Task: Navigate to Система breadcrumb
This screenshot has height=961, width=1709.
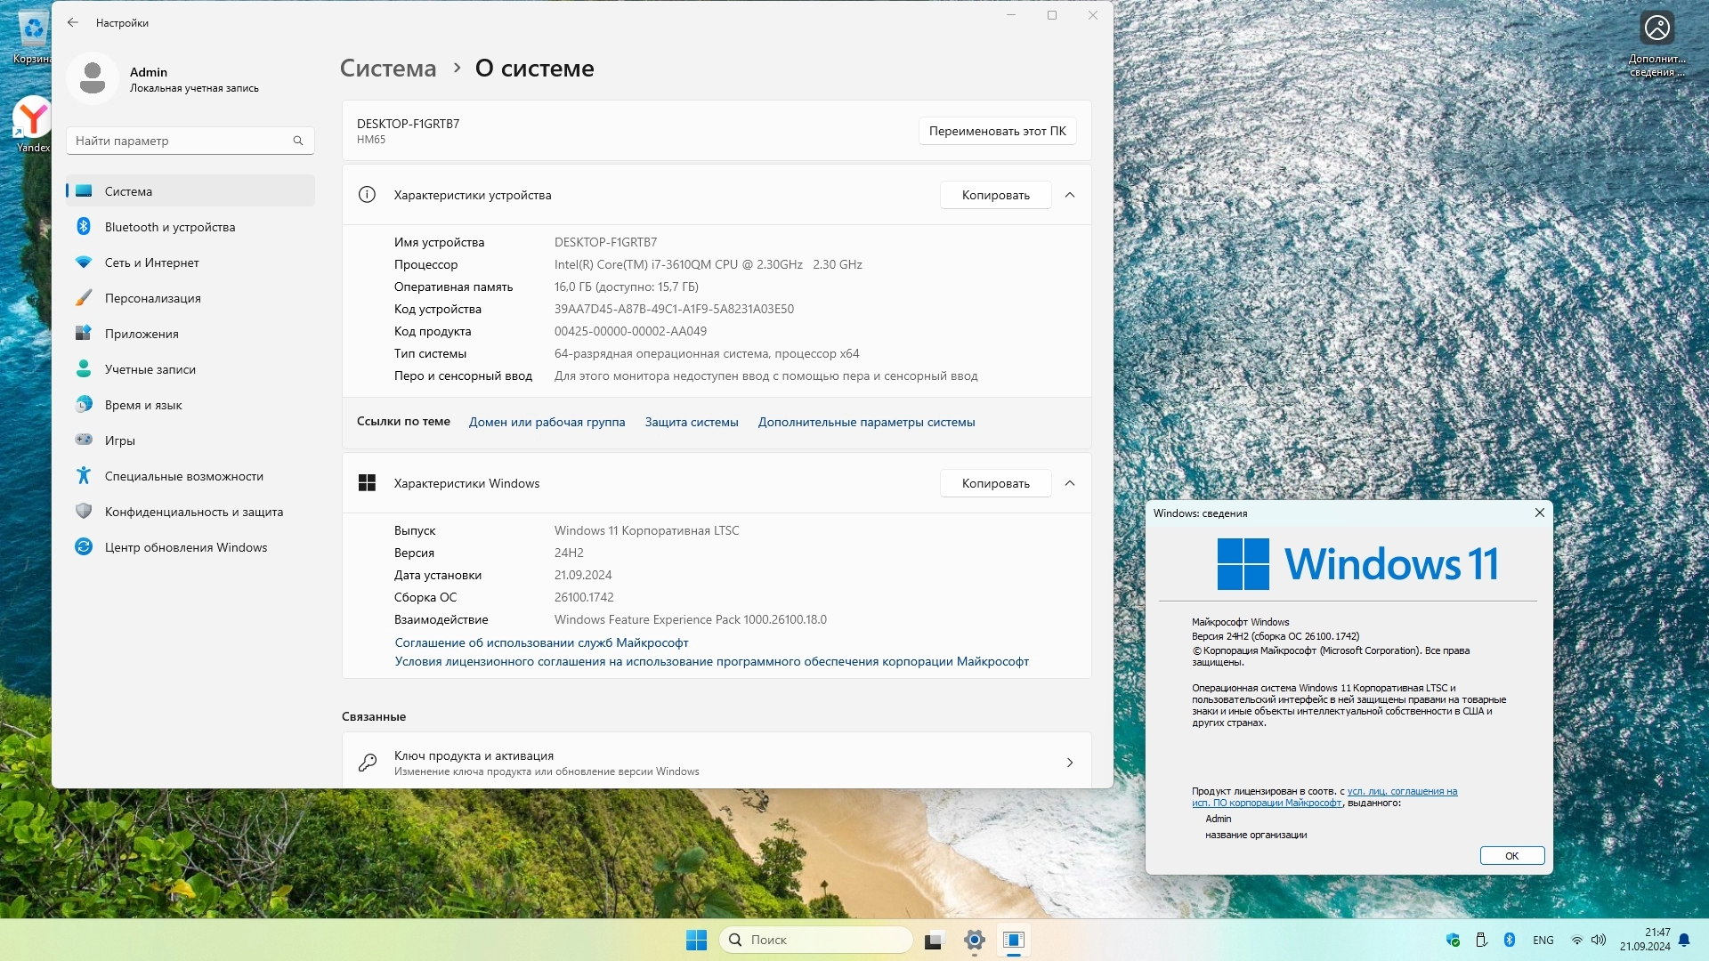Action: point(388,69)
